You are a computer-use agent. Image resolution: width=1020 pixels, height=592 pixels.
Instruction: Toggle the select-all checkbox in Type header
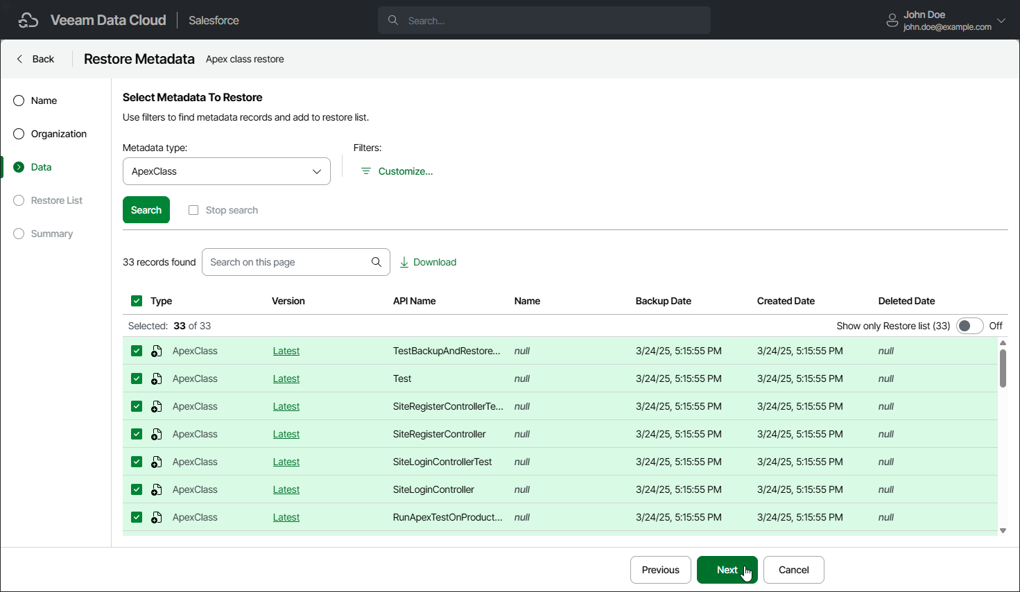[137, 301]
